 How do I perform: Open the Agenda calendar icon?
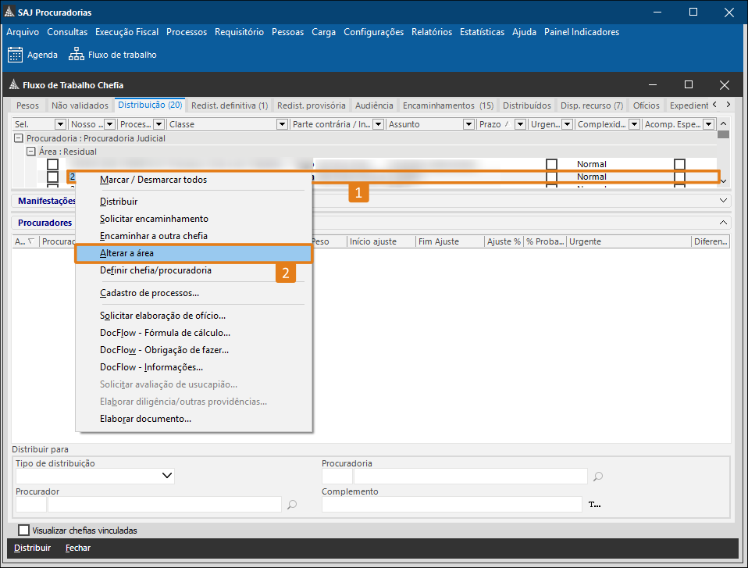click(x=16, y=55)
